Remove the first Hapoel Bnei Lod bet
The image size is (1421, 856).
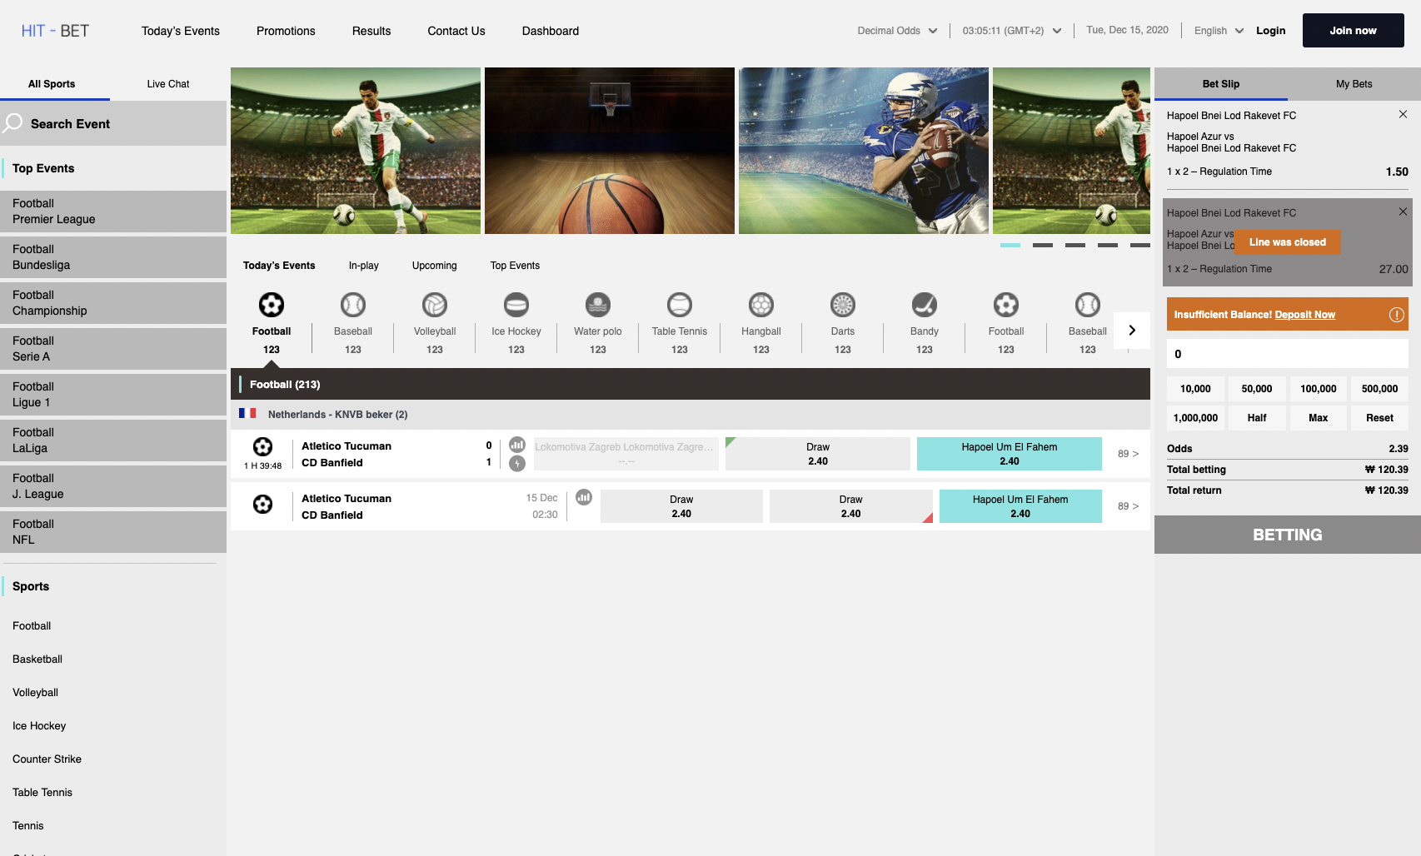point(1403,114)
